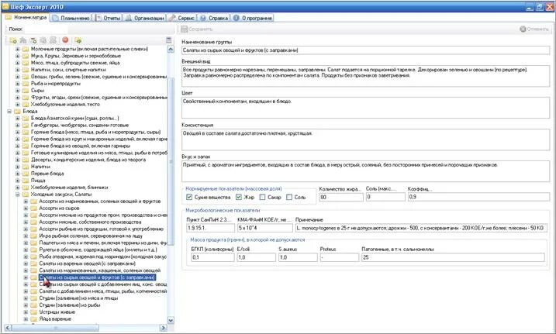Click the Цвет text area
Screen dimensions: 556x334
[x=365, y=108]
